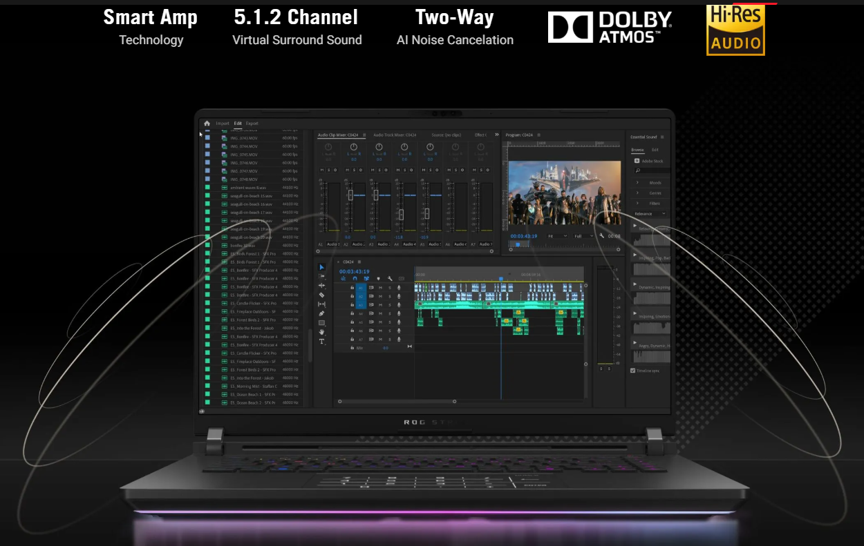Adjust Audio 2 pan knob in clip mixer
The image size is (864, 546).
pyautogui.click(x=354, y=146)
